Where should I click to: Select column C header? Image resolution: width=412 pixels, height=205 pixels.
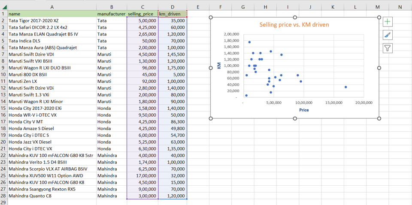pos(142,7)
